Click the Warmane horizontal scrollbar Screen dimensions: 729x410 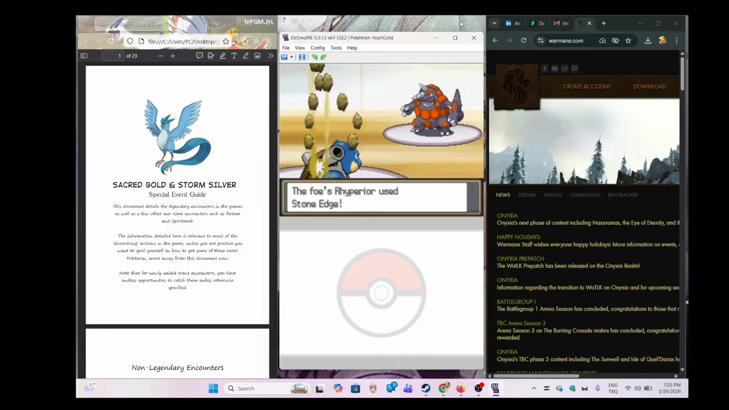(x=536, y=376)
